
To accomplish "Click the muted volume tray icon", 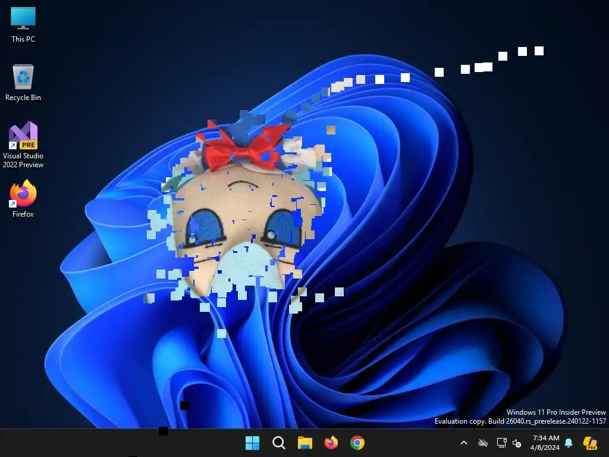I will click(x=517, y=443).
